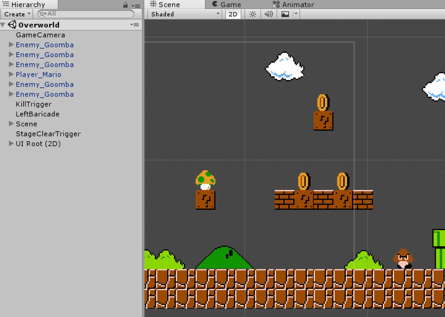445x317 pixels.
Task: Select the Scene row in the Hierarchy list
Action: [x=71, y=124]
